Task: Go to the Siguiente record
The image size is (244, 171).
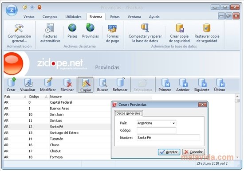Action: click(x=202, y=85)
